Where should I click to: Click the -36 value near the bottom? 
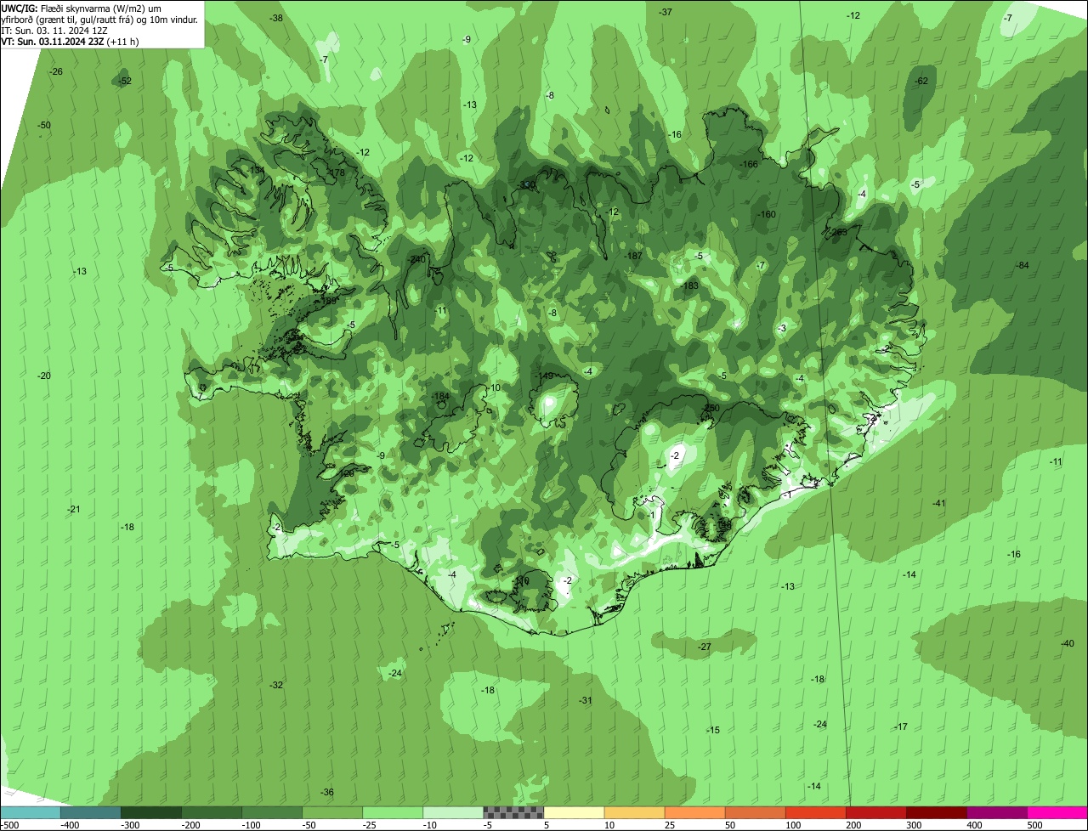tap(327, 792)
